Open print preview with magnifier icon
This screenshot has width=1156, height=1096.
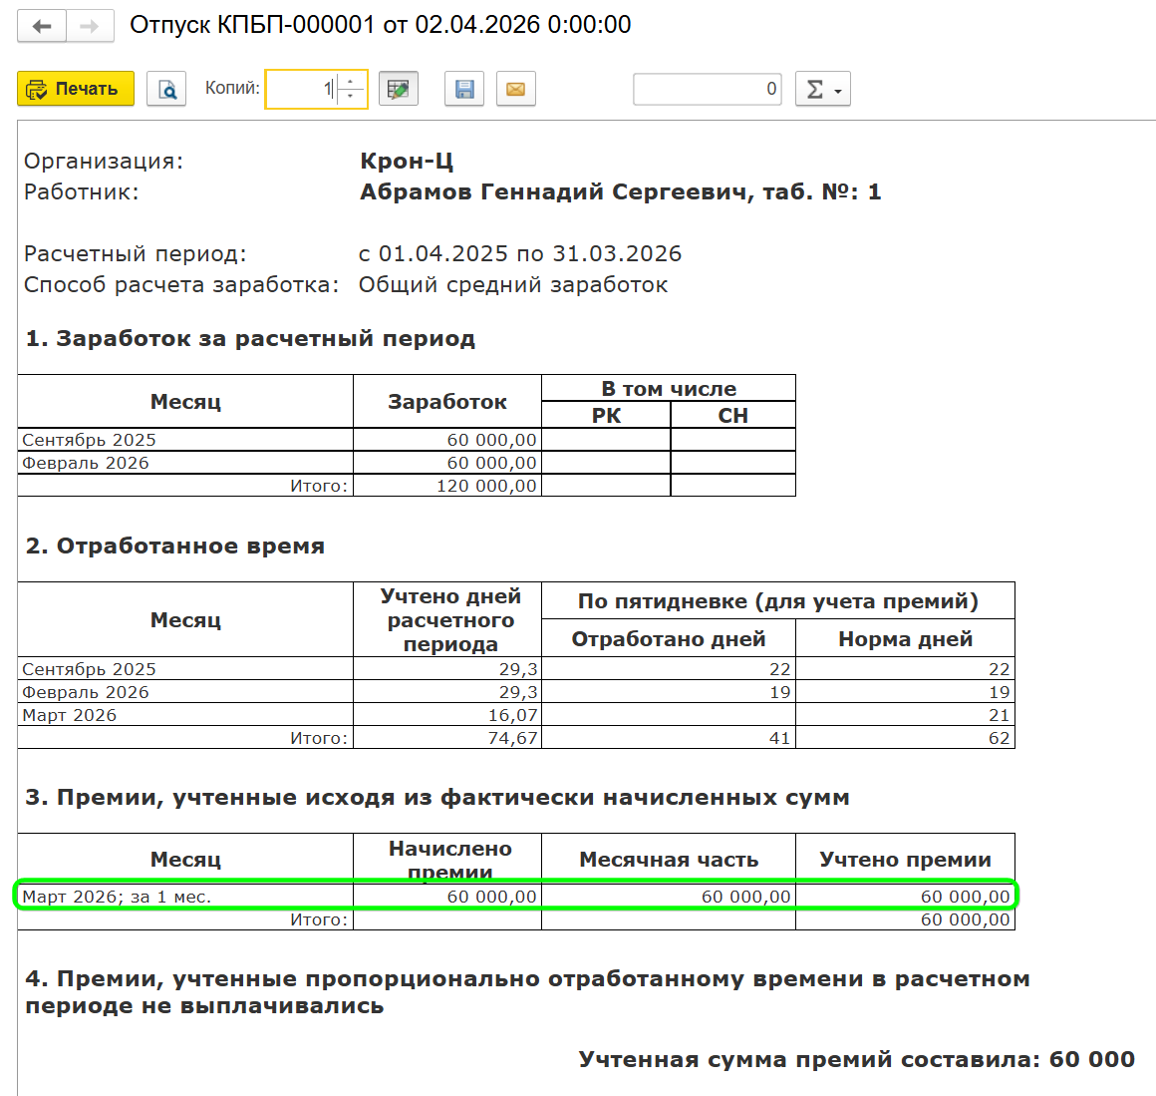tap(166, 89)
